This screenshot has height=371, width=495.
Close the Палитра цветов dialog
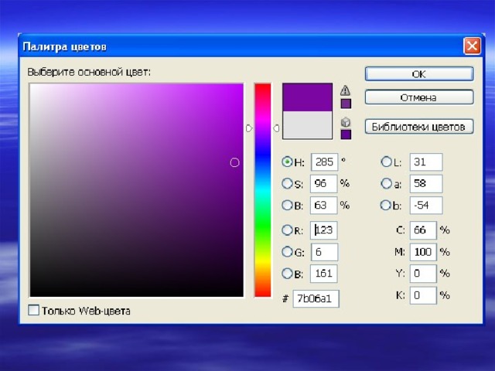[x=472, y=46]
